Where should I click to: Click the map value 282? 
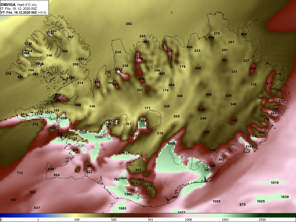[x=129, y=24]
